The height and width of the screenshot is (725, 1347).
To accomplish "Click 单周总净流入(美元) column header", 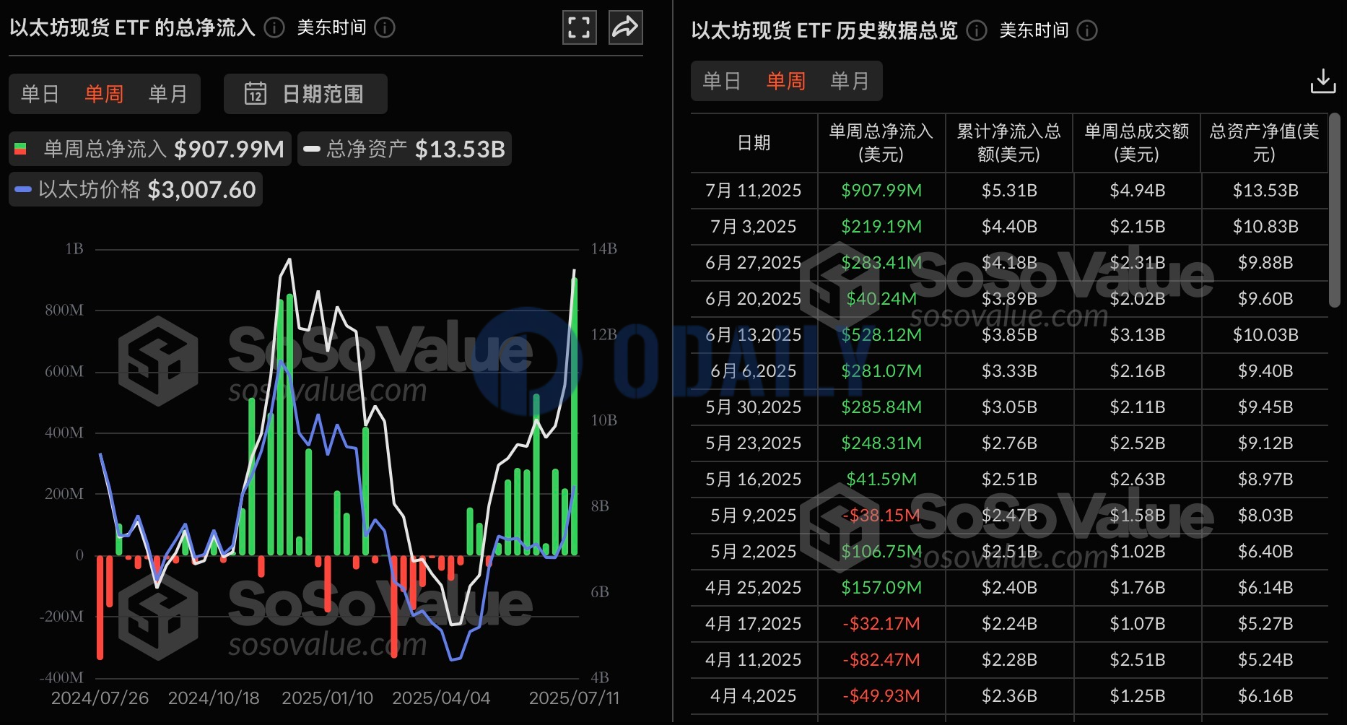I will [x=881, y=143].
